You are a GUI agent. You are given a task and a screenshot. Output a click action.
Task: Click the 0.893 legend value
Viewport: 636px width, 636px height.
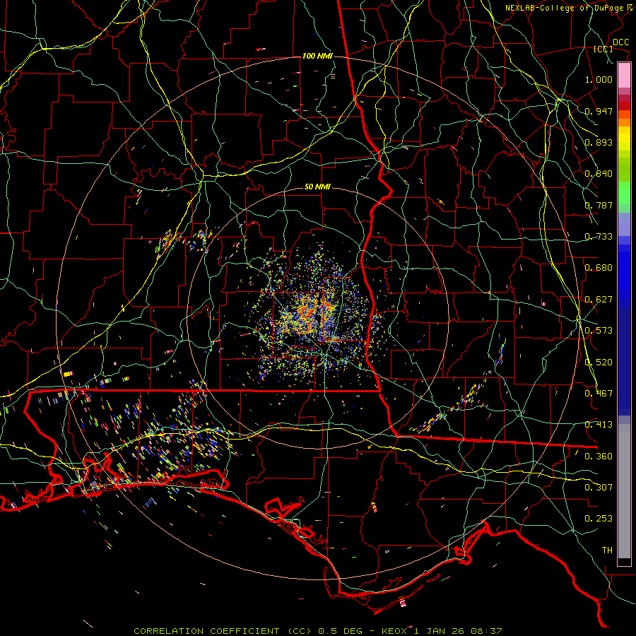pos(599,142)
